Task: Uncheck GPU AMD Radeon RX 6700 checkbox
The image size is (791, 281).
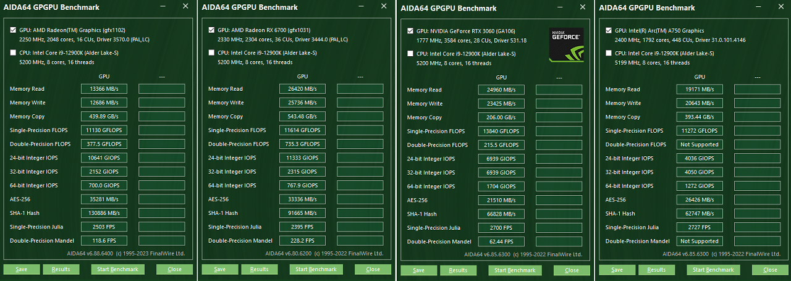Action: point(212,30)
